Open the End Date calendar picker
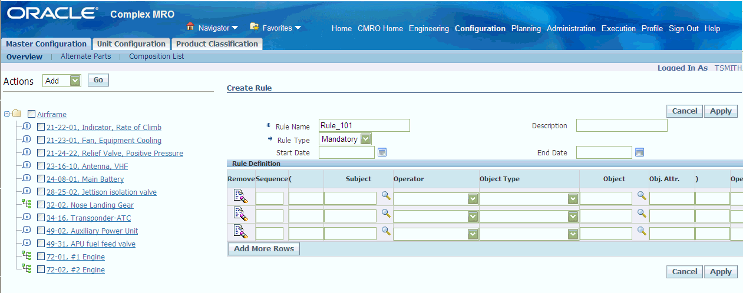The image size is (743, 293). click(640, 152)
